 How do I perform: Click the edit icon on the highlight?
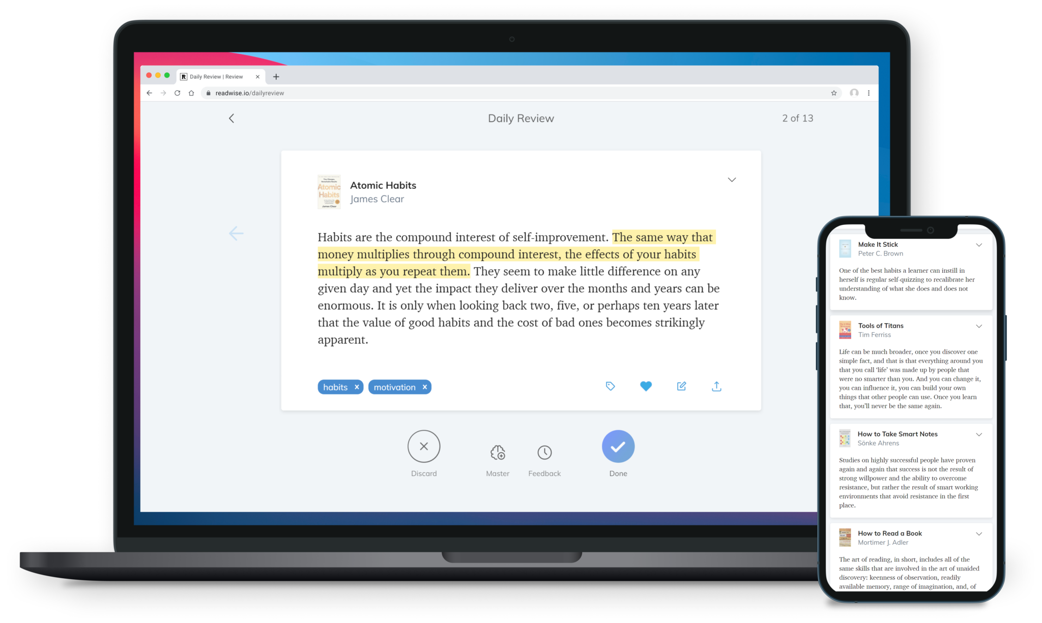(x=681, y=386)
